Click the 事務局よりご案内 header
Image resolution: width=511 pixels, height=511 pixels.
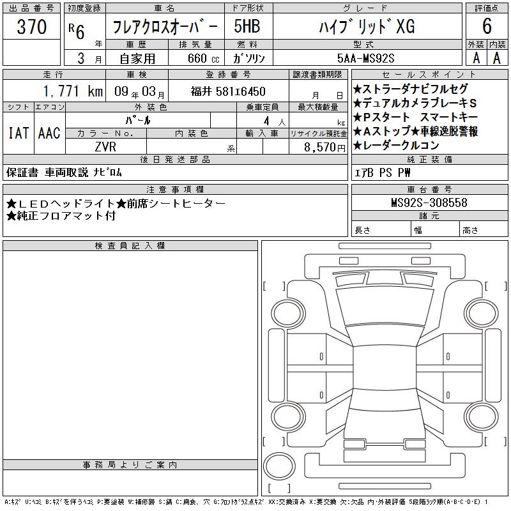point(130,465)
